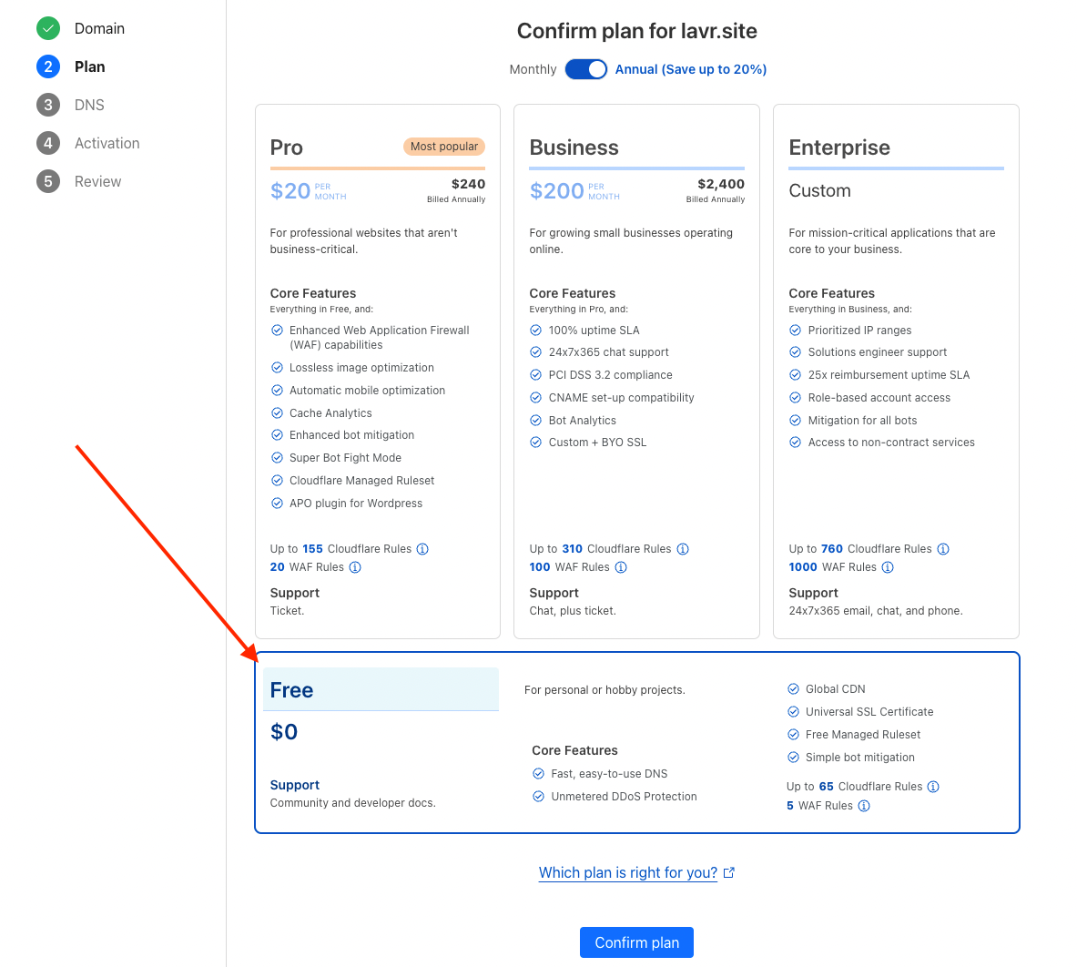The image size is (1077, 967).
Task: Click info icon next to 20 WAF Rules
Action: pos(355,567)
